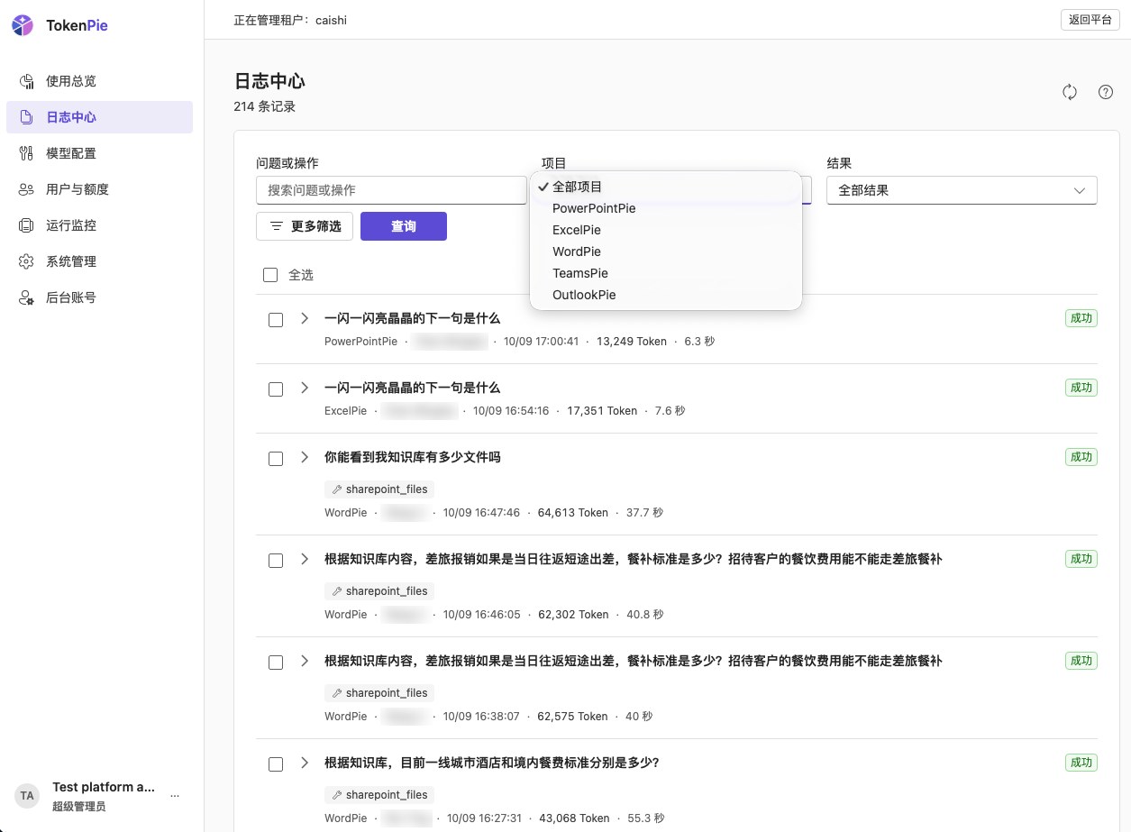1131x832 pixels.
Task: Click sharepoint_files tag in 16:27:31 row
Action: click(x=379, y=795)
